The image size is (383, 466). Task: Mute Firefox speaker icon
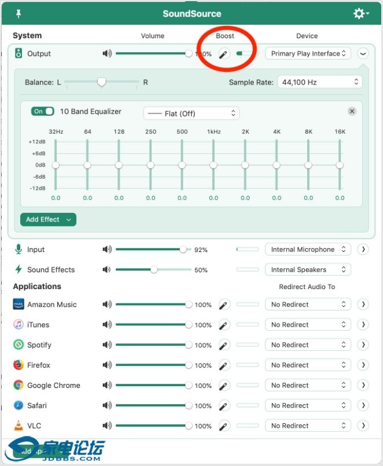[x=107, y=365]
